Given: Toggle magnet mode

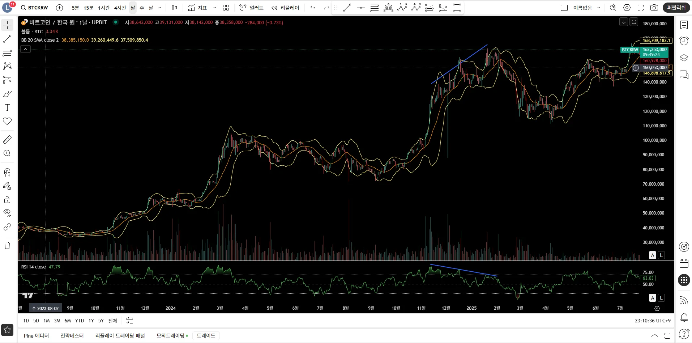Looking at the screenshot, I should point(7,172).
